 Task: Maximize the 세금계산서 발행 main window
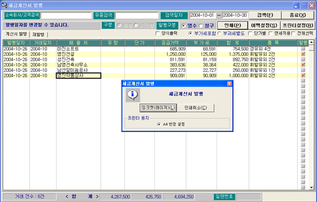click(304, 5)
